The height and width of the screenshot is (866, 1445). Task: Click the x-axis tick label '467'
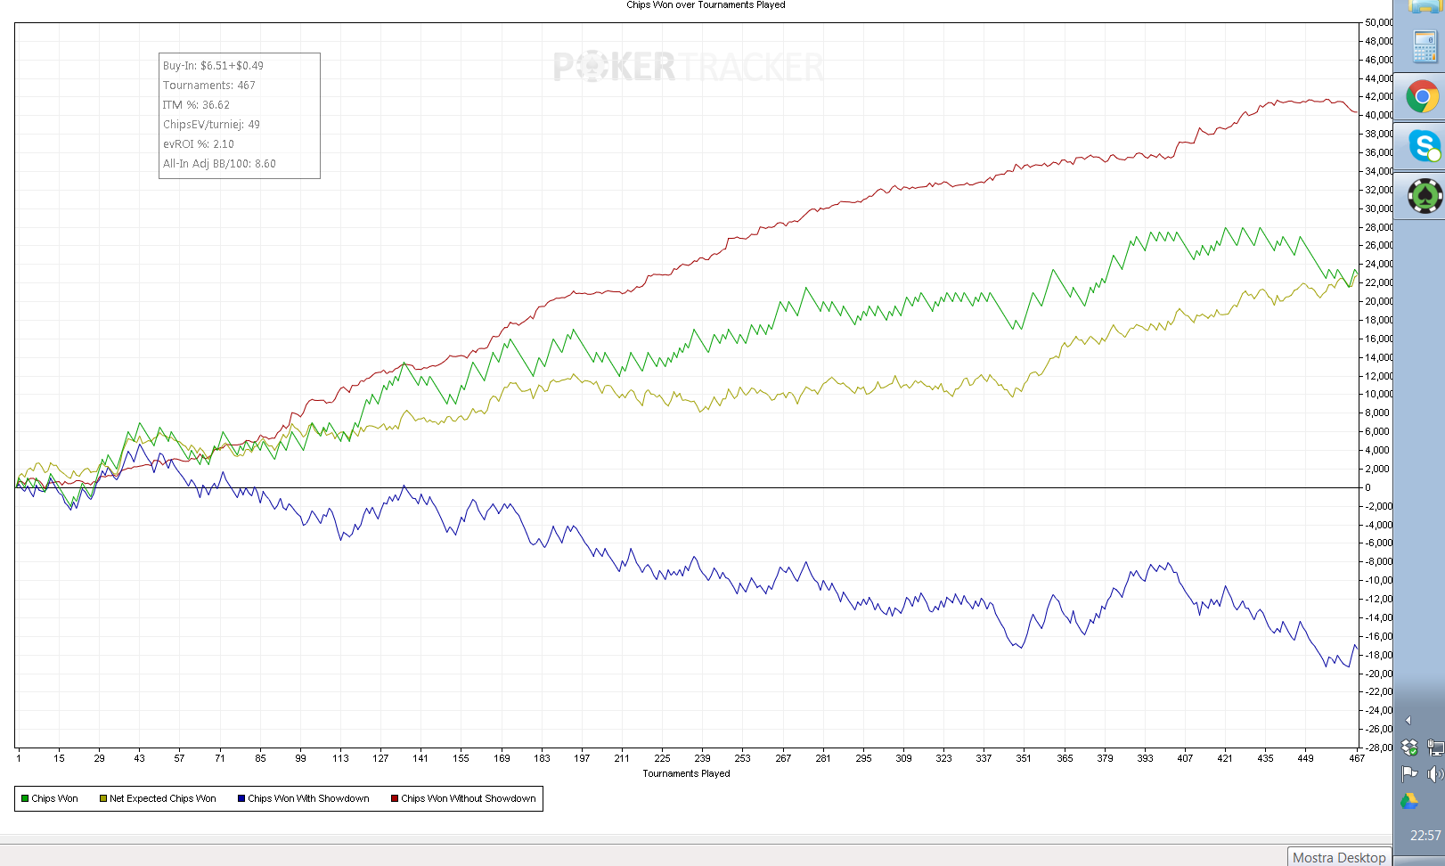click(x=1357, y=758)
